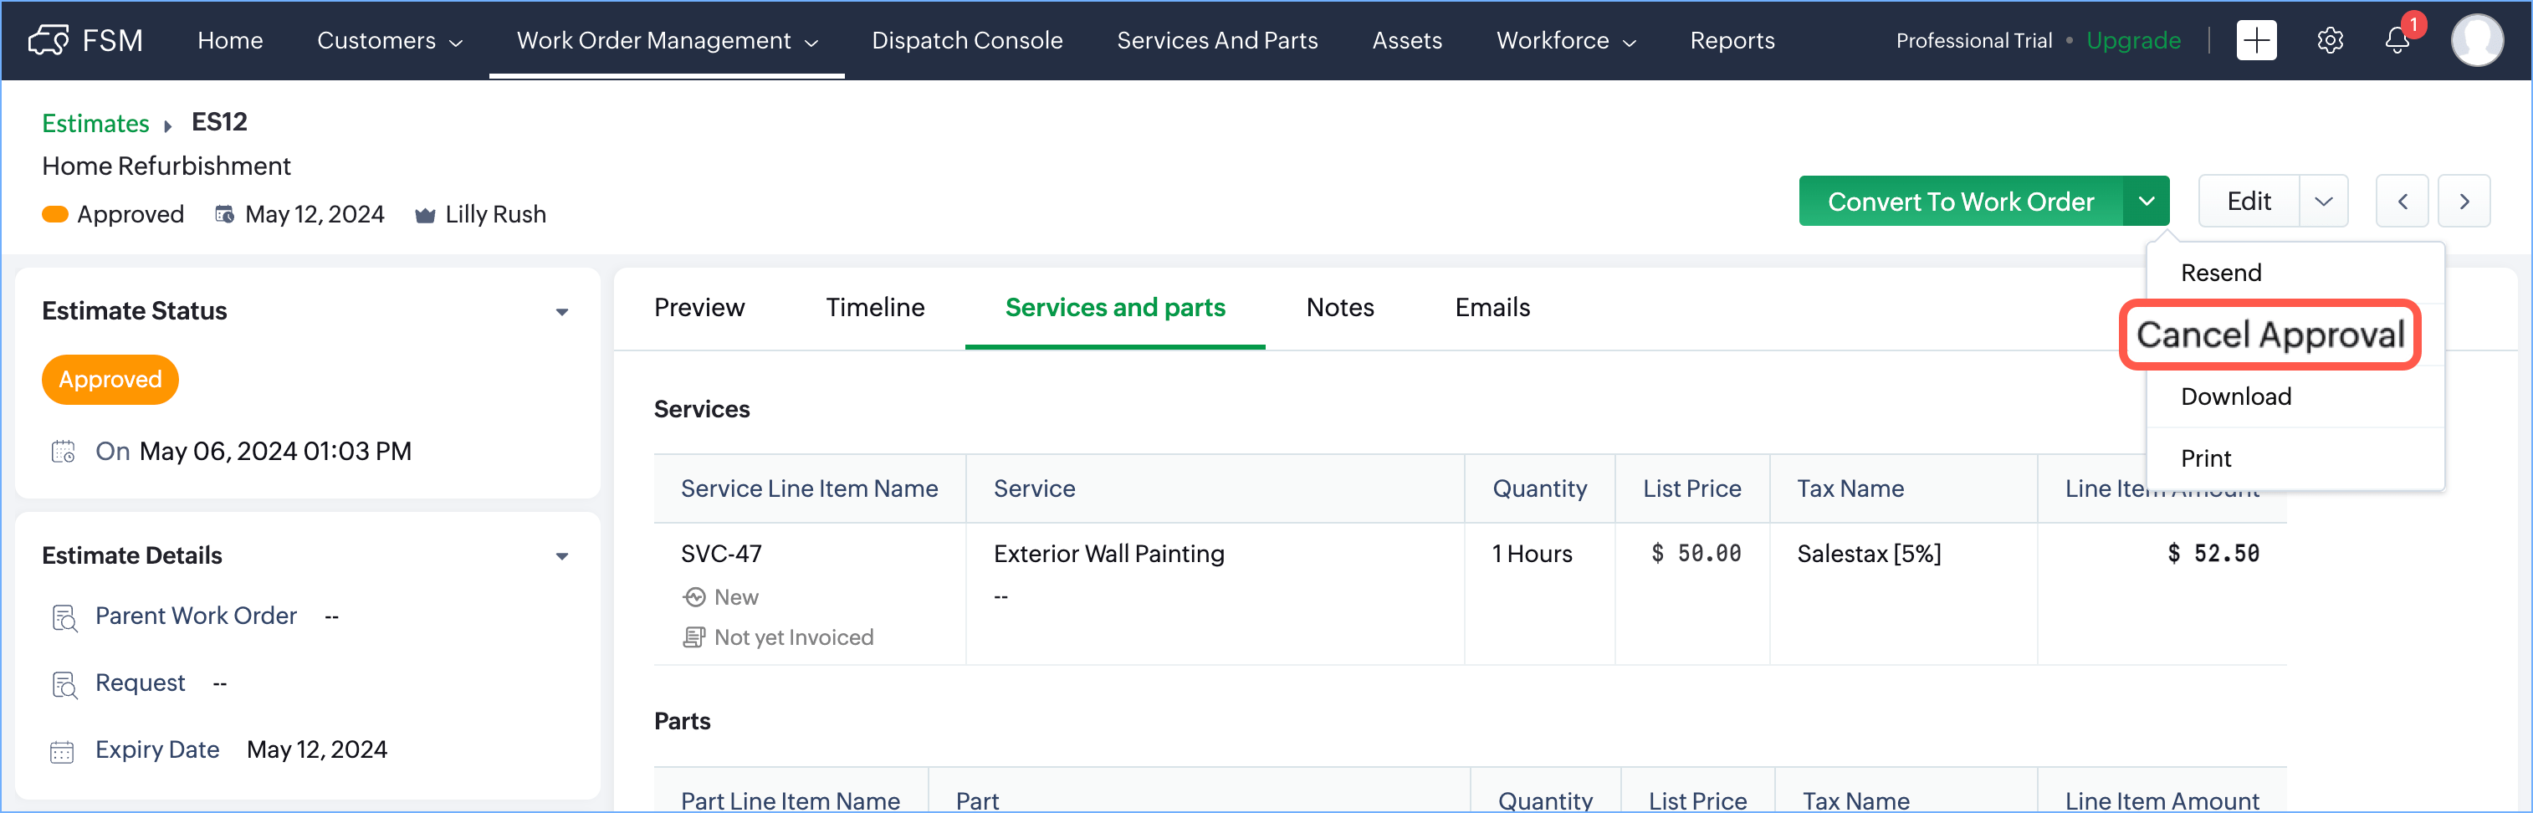
Task: Choose Cancel Approval from the menu
Action: click(2269, 335)
